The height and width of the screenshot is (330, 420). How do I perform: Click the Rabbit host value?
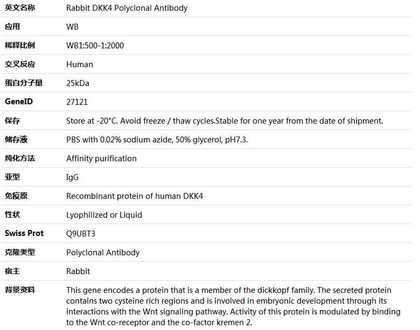coord(78,271)
